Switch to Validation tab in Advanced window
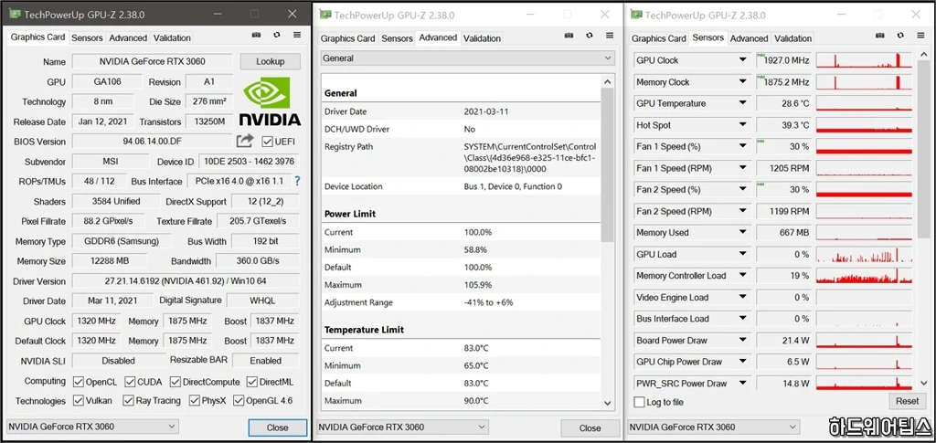This screenshot has width=936, height=443. tap(482, 38)
